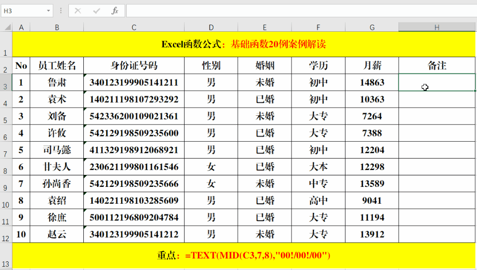Select the cell containing '甘夫人'
Viewport: 477px width, 270px height.
pos(57,167)
